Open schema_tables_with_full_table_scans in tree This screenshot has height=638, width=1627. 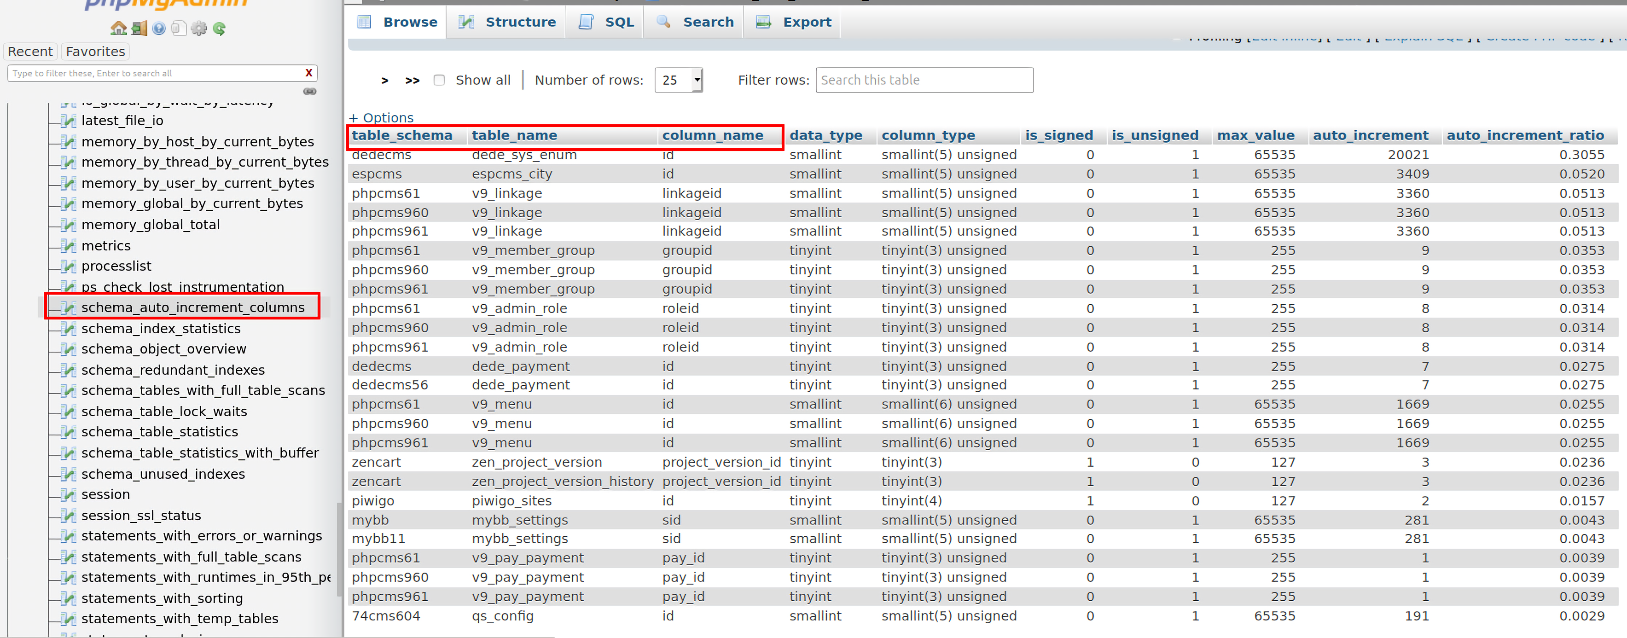click(x=203, y=390)
